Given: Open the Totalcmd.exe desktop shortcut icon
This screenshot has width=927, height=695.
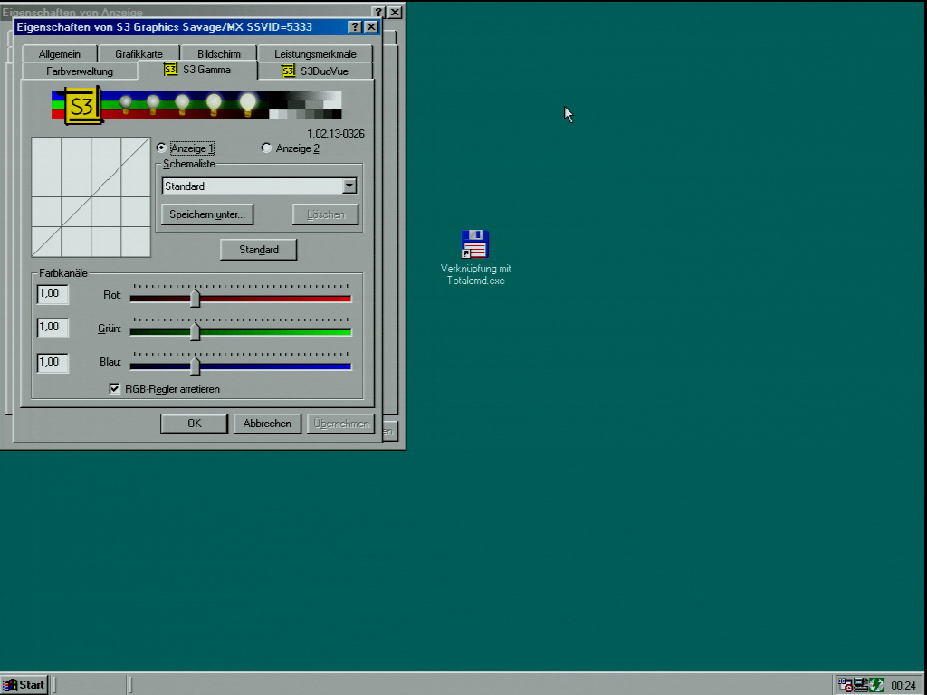Looking at the screenshot, I should 475,244.
